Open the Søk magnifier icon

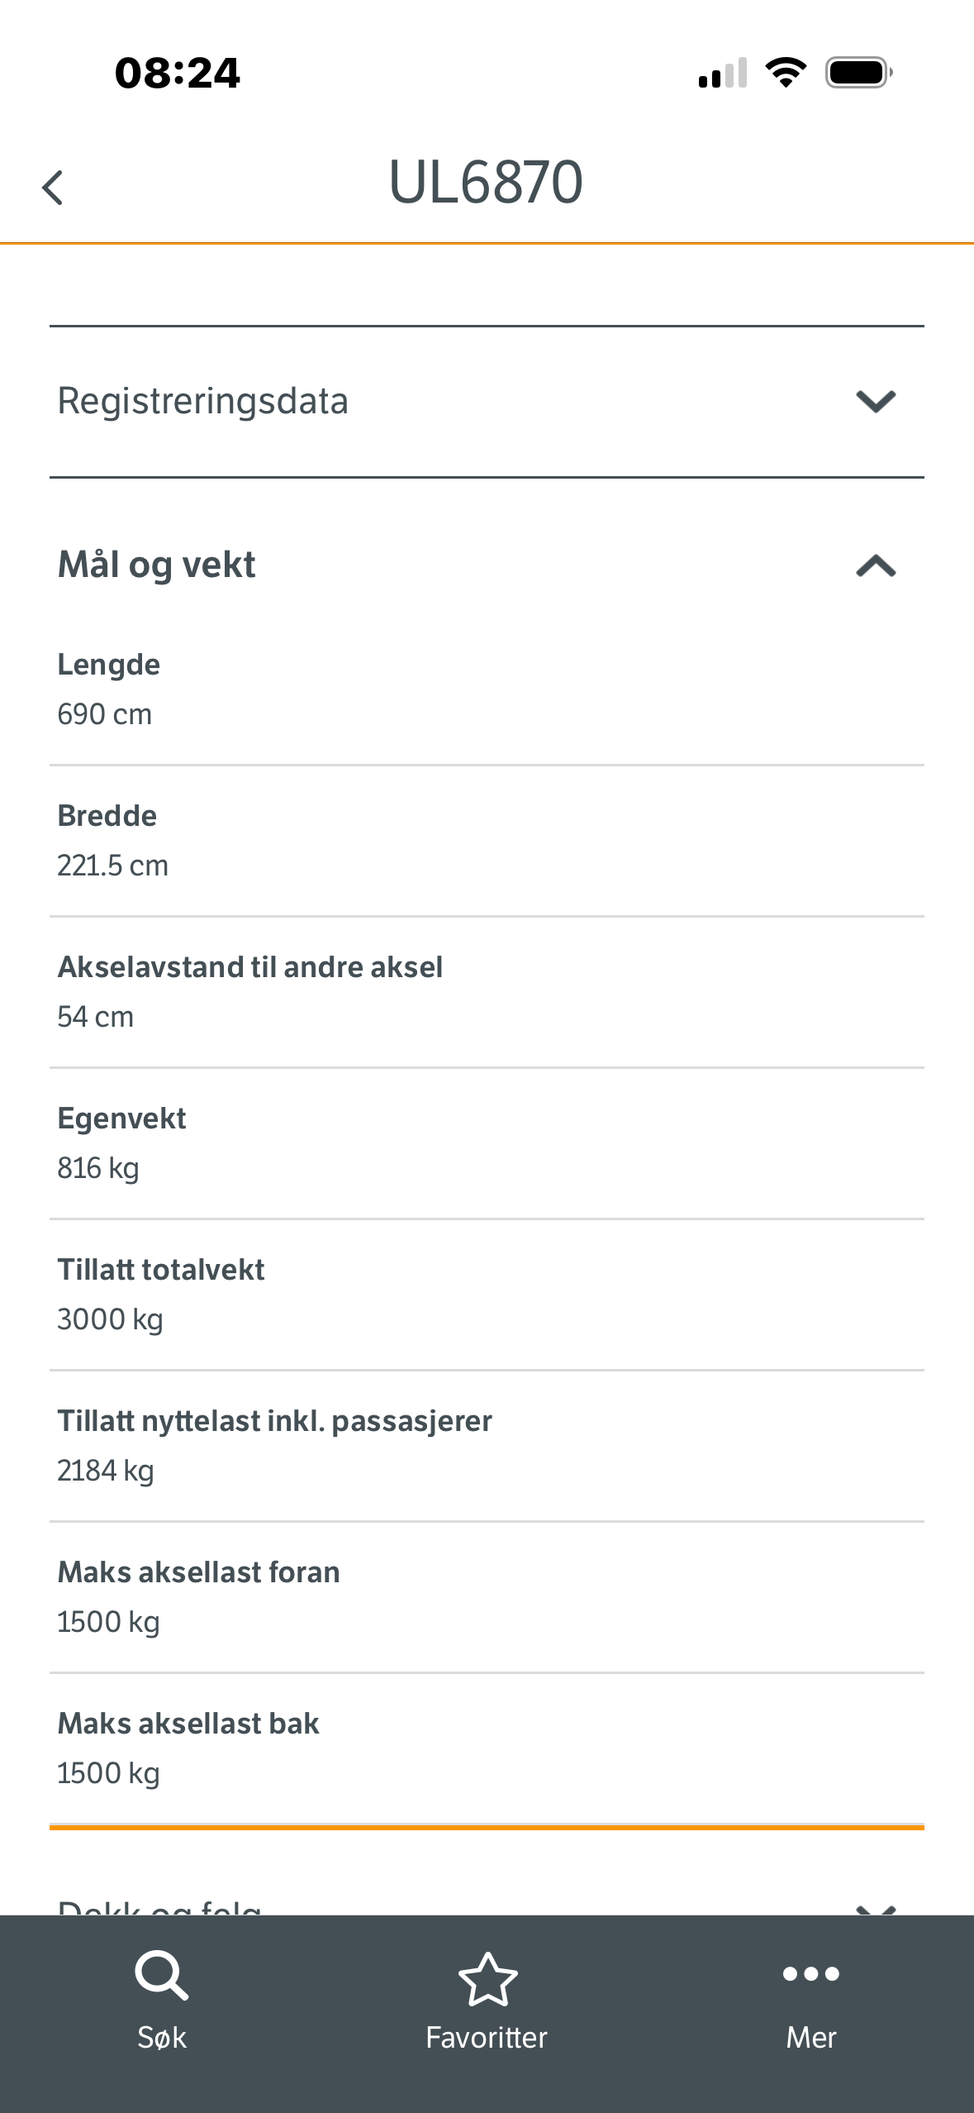click(x=161, y=1976)
